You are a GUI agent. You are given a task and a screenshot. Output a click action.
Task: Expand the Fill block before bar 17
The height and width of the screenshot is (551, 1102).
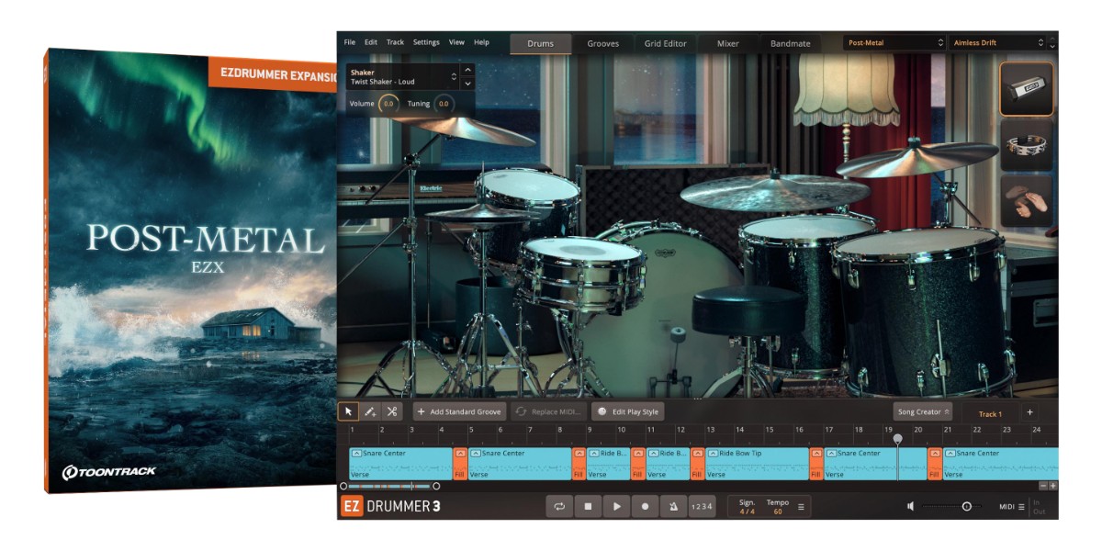tap(816, 454)
